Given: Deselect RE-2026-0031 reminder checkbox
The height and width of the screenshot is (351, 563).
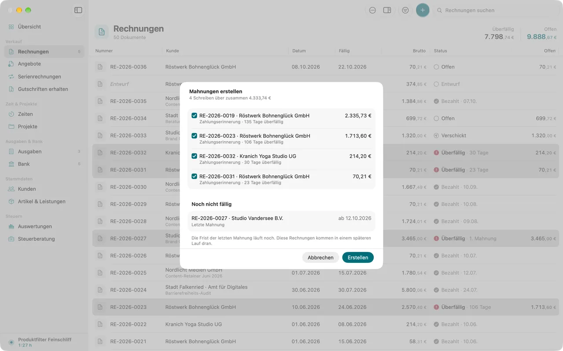Looking at the screenshot, I should (x=194, y=176).
